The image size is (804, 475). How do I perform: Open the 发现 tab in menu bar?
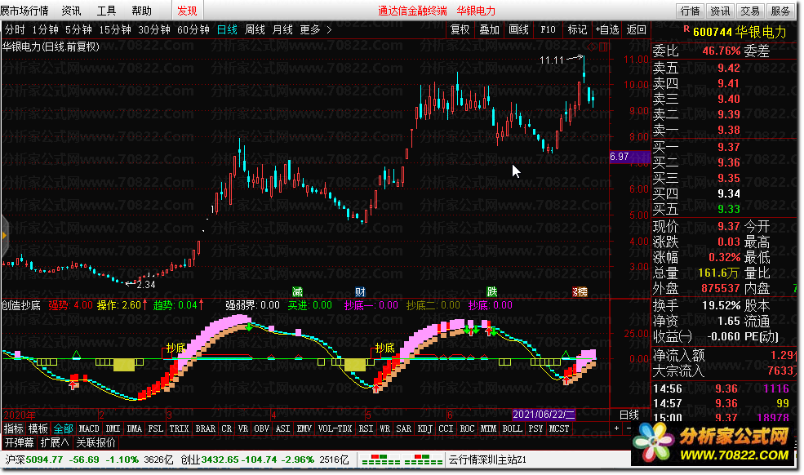pyautogui.click(x=187, y=11)
